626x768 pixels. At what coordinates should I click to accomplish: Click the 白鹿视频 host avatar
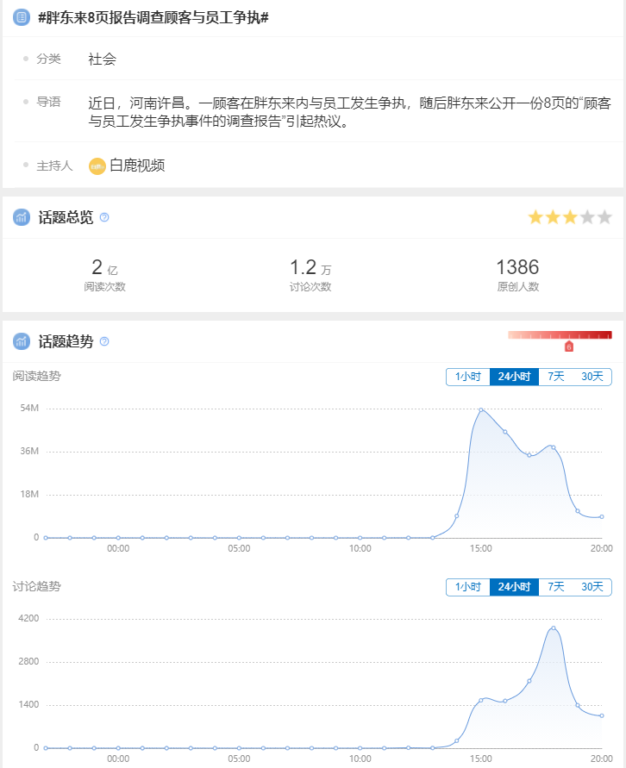pos(97,165)
